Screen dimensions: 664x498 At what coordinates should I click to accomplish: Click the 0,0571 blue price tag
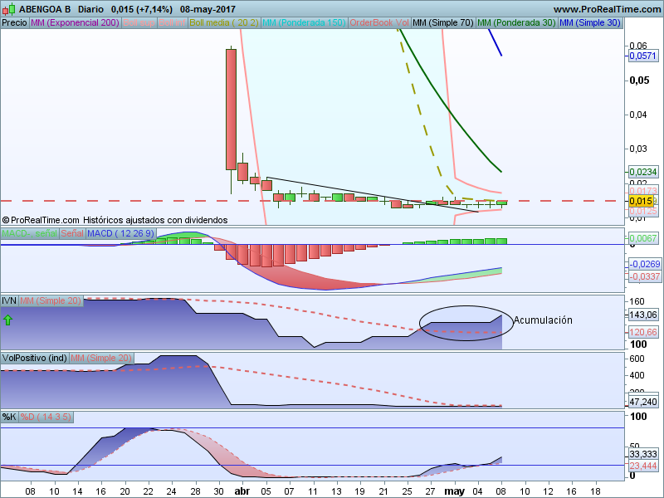(642, 56)
